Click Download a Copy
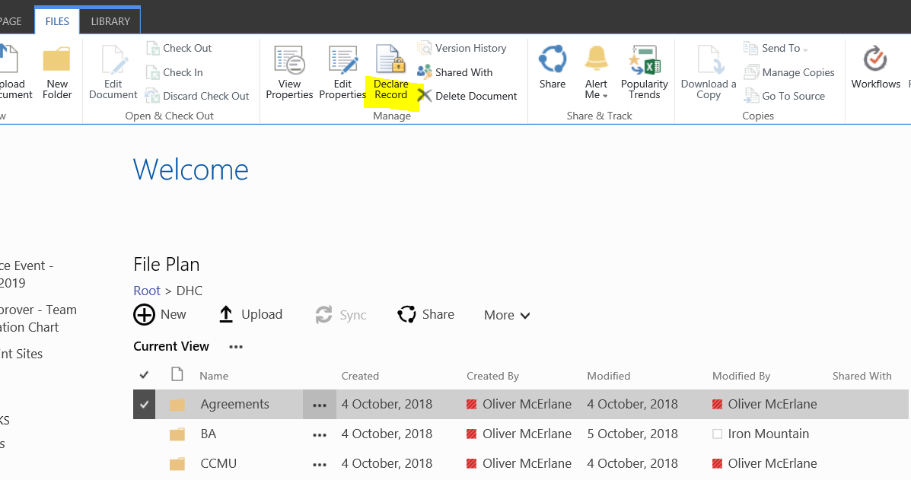911x480 pixels. point(709,72)
